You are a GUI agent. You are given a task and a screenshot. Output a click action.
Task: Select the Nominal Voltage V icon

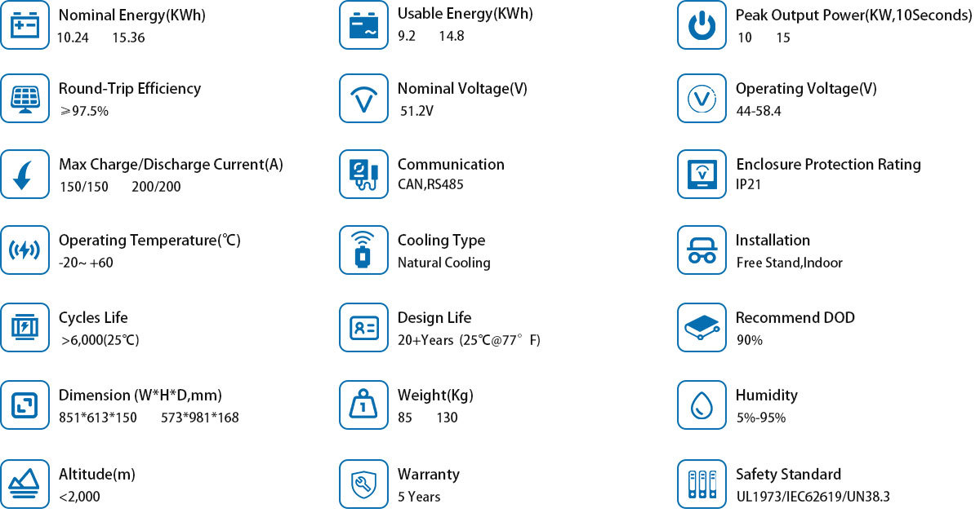[363, 99]
